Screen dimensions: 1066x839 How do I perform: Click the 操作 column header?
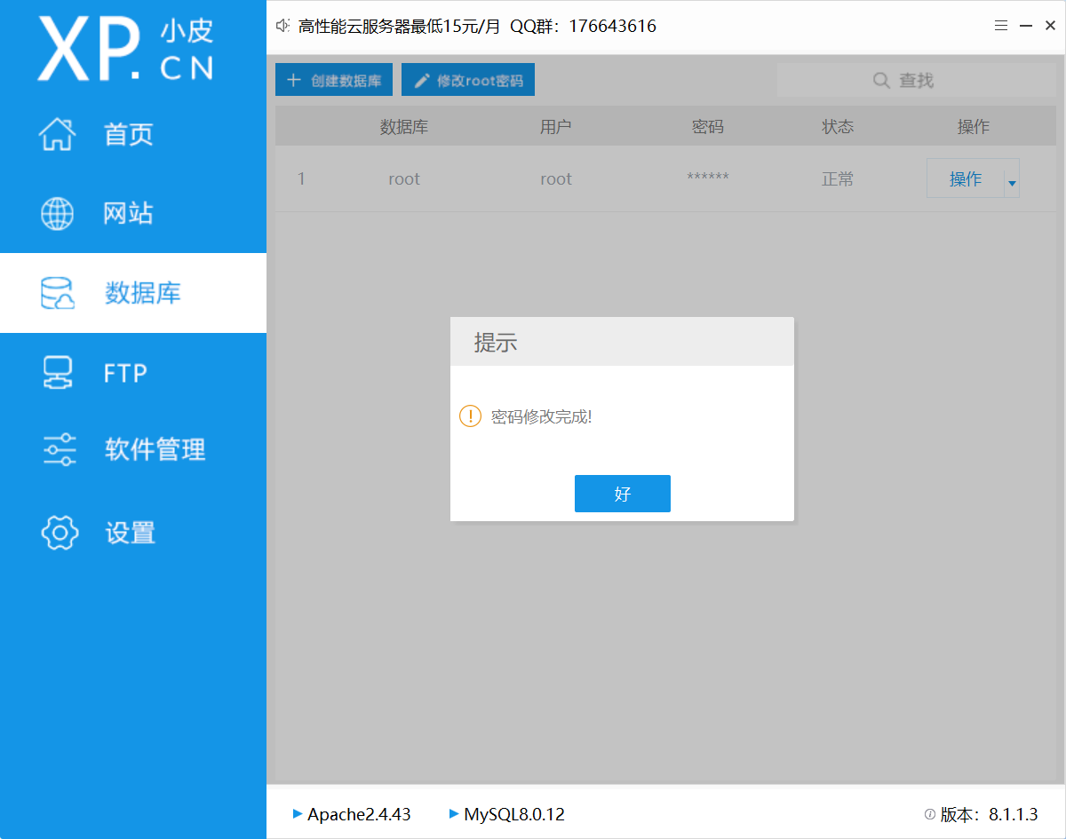[974, 127]
